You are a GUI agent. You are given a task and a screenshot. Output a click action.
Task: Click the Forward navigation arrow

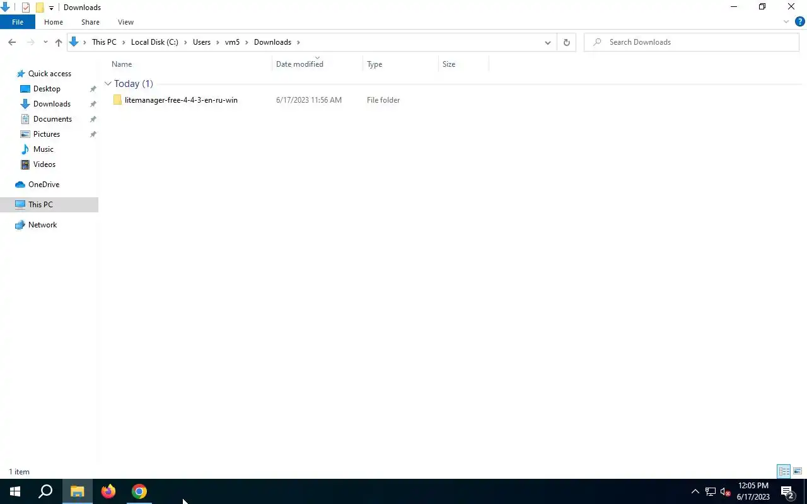(30, 42)
